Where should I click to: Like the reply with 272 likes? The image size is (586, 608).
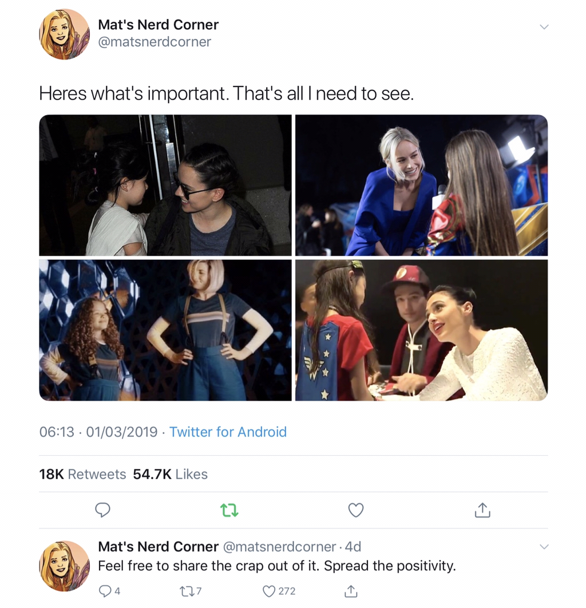pyautogui.click(x=279, y=591)
